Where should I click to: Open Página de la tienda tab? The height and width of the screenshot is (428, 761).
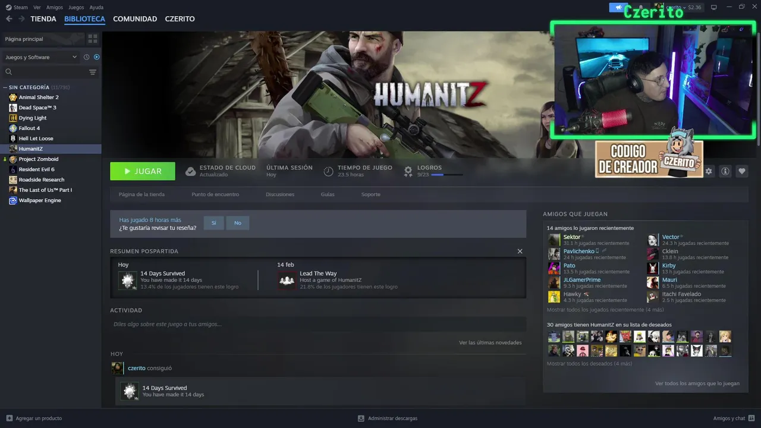coord(141,194)
